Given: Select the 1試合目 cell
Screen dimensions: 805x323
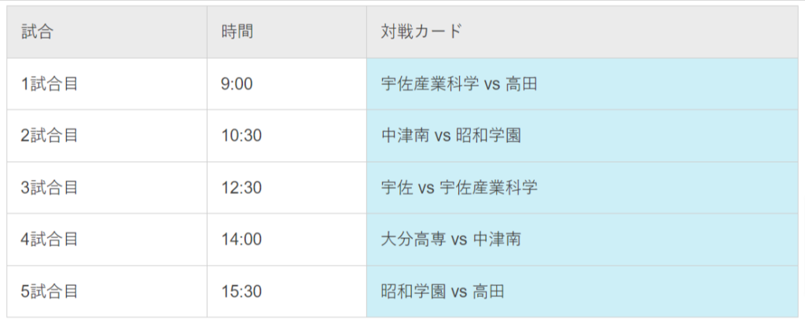Looking at the screenshot, I should 107,84.
